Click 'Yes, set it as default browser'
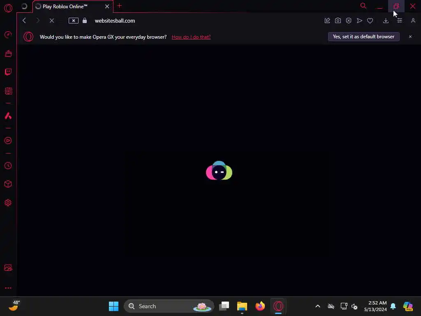Screen dimensions: 421x316 click(x=363, y=37)
